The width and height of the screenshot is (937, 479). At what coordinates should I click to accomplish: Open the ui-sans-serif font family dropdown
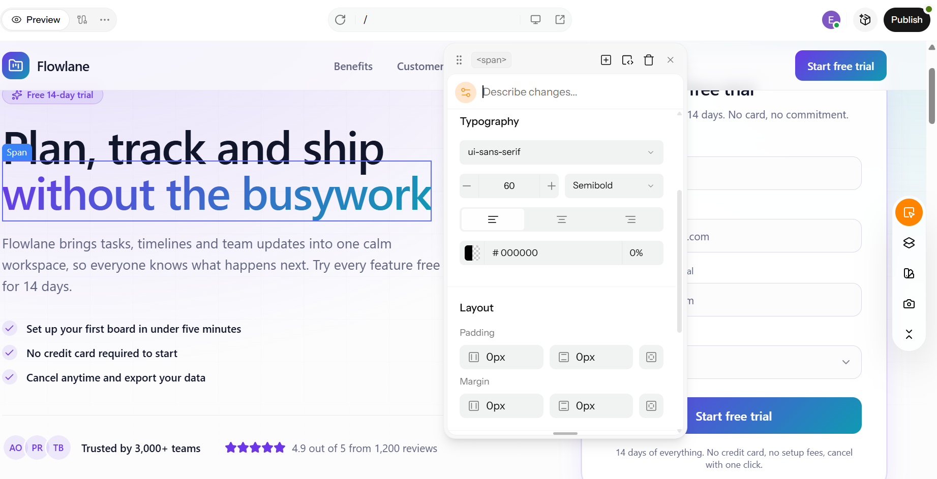(x=561, y=152)
